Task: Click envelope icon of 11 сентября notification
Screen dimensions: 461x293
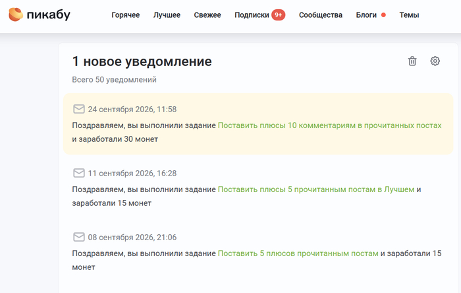Action: pyautogui.click(x=79, y=173)
